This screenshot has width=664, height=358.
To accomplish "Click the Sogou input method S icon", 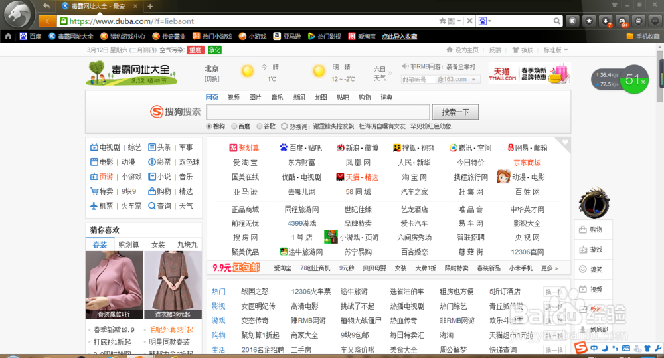I will 580,348.
